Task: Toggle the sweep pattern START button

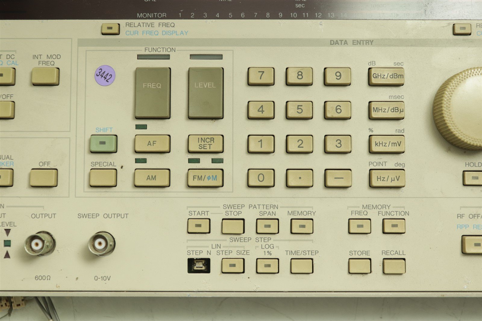Action: 199,226
